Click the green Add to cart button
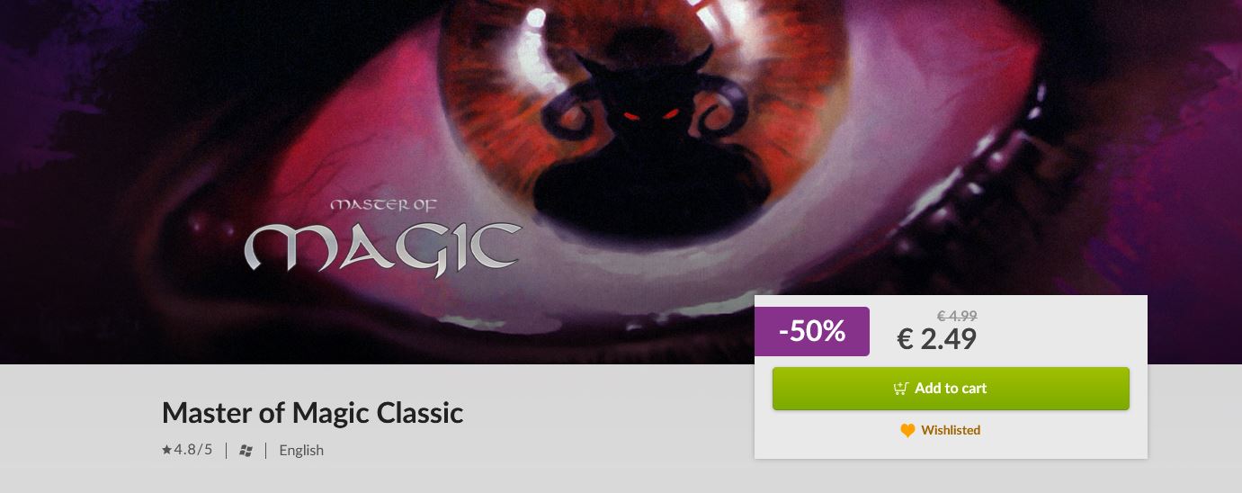Screen dimensions: 1242x493 click(x=951, y=389)
